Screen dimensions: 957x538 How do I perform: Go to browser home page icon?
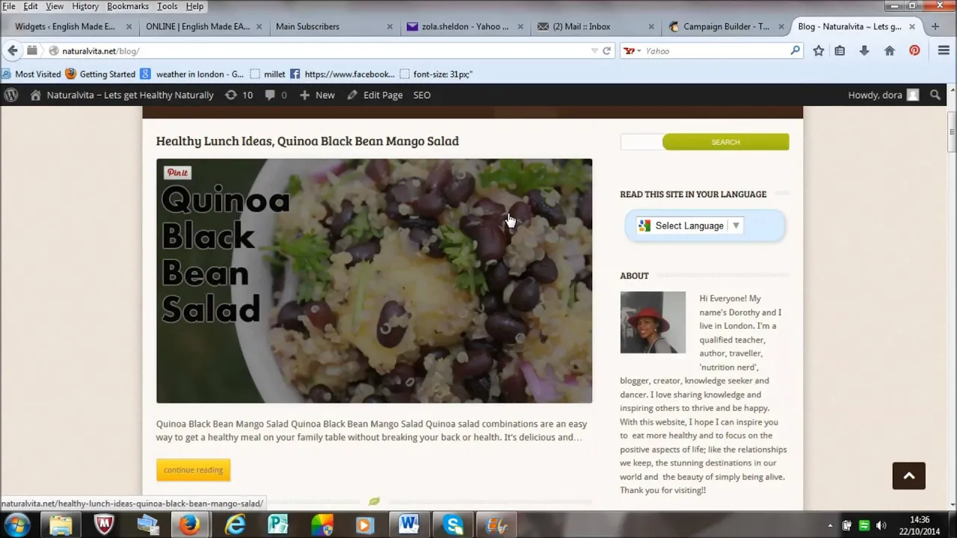tap(890, 51)
